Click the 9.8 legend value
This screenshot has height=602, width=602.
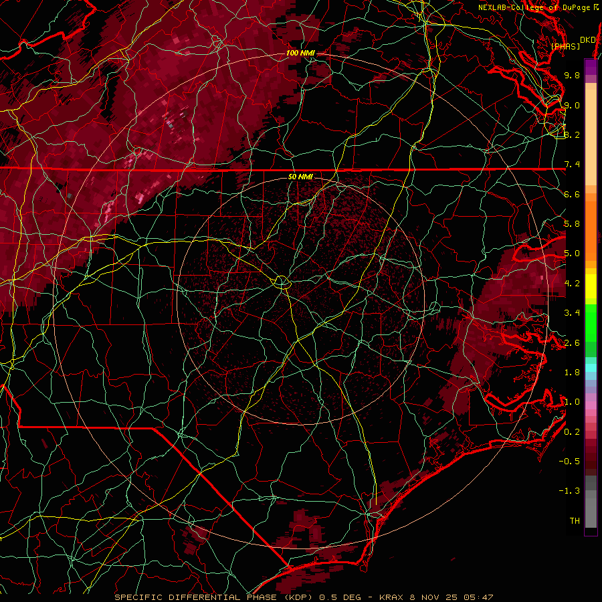(572, 76)
